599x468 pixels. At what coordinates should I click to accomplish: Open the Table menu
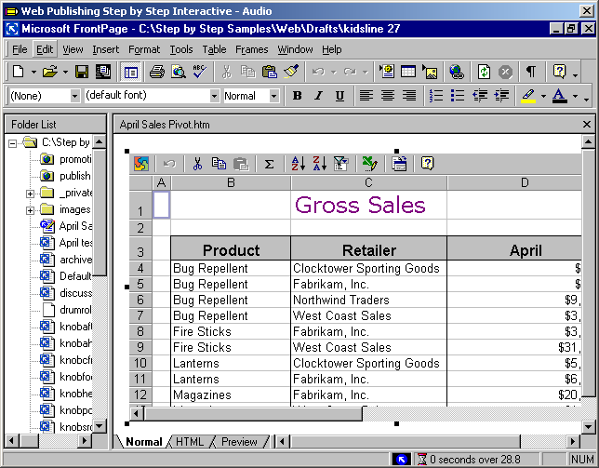[214, 49]
